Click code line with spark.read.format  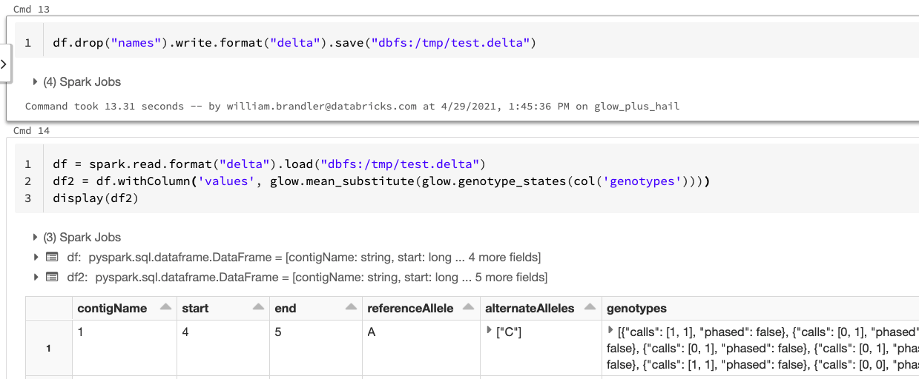coord(269,164)
